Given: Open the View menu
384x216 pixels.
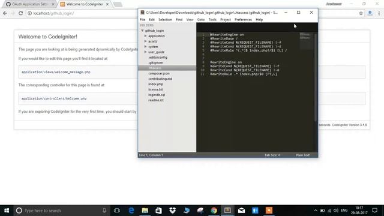Looking at the screenshot, I should point(190,20).
